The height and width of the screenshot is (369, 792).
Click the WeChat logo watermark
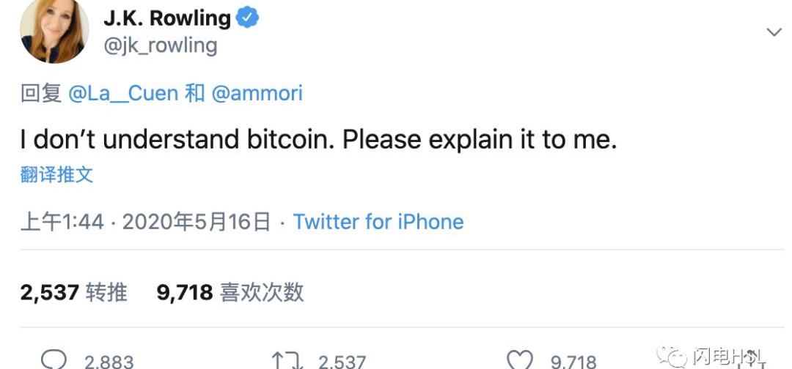[670, 357]
